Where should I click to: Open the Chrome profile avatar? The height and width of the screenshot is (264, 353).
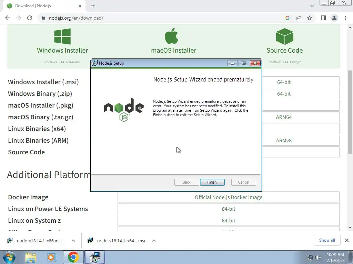coord(334,18)
